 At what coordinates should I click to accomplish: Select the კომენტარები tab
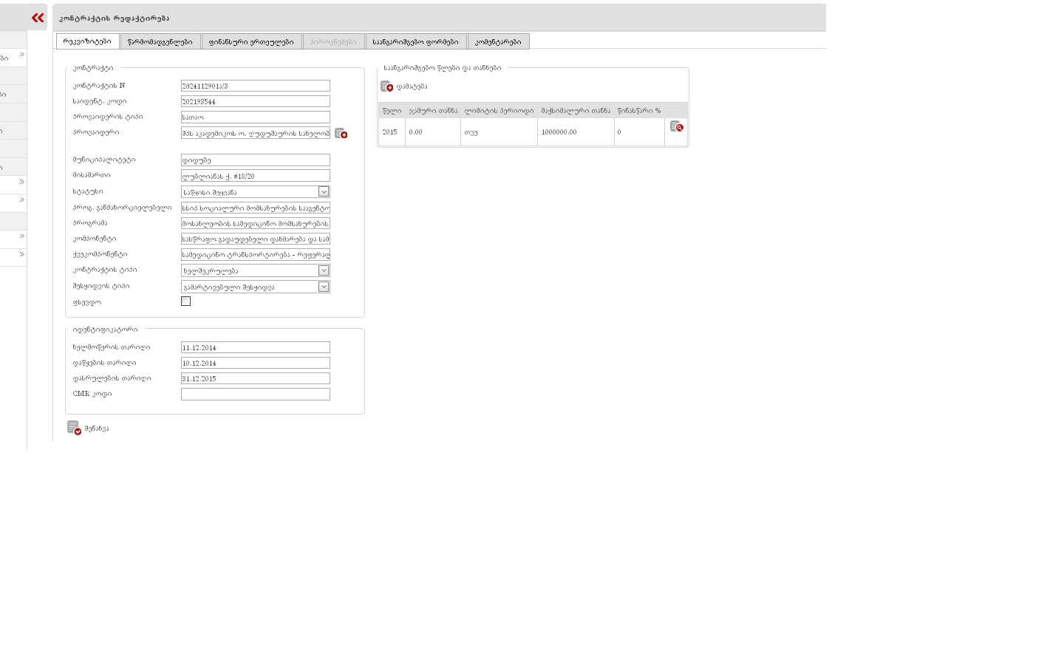498,42
